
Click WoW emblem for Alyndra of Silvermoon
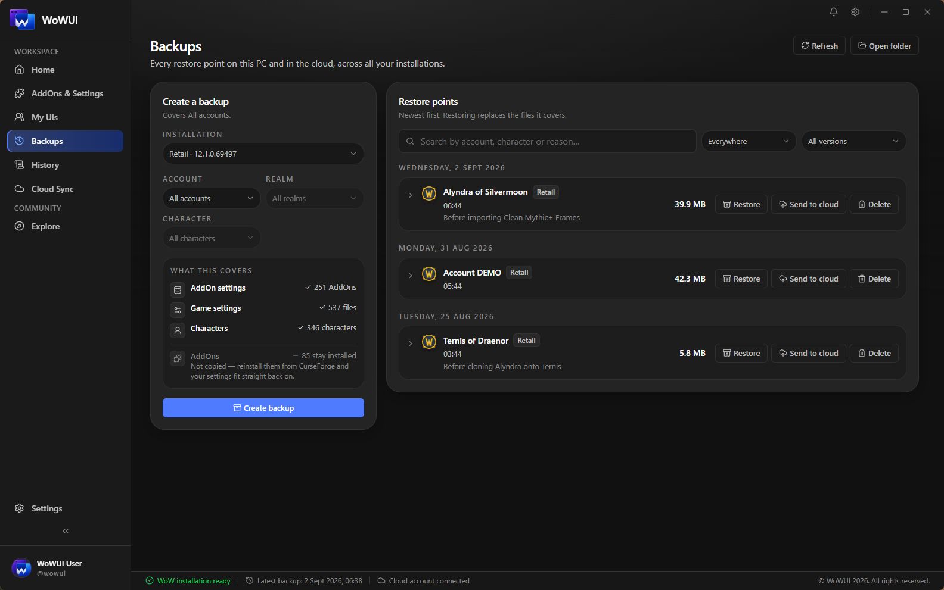[429, 193]
